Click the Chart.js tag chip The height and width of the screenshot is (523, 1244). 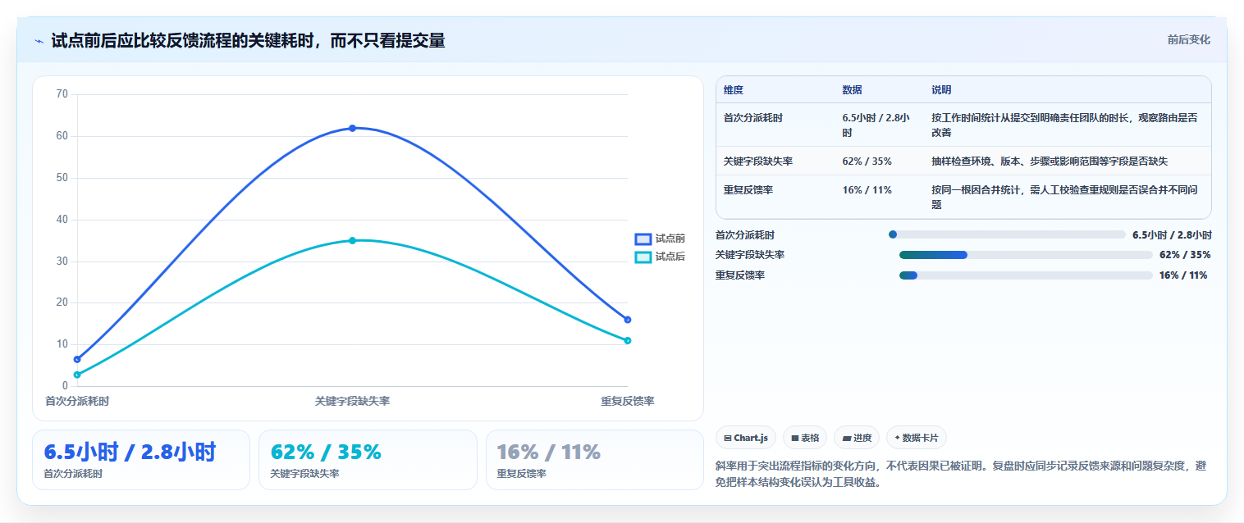click(x=745, y=438)
